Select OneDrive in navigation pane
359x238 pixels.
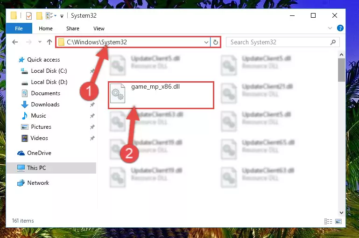39,153
